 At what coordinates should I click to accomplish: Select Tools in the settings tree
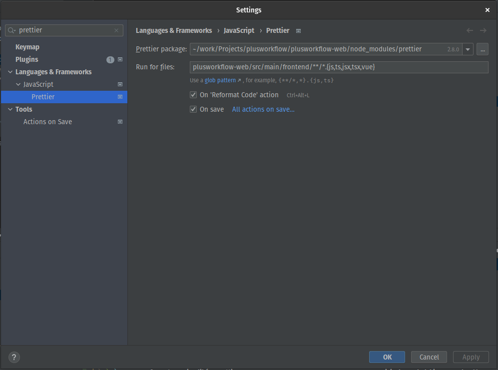click(x=24, y=109)
